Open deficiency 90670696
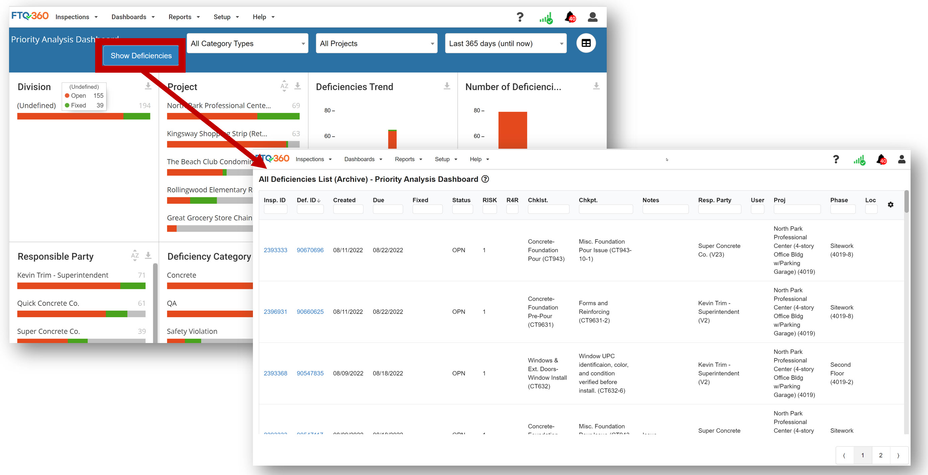Screen dimensions: 928x475 310,250
